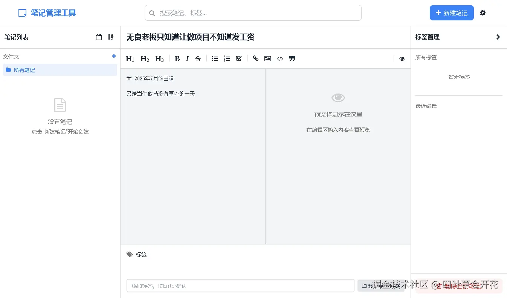The image size is (507, 298).
Task: Insert a numbered list
Action: [227, 58]
